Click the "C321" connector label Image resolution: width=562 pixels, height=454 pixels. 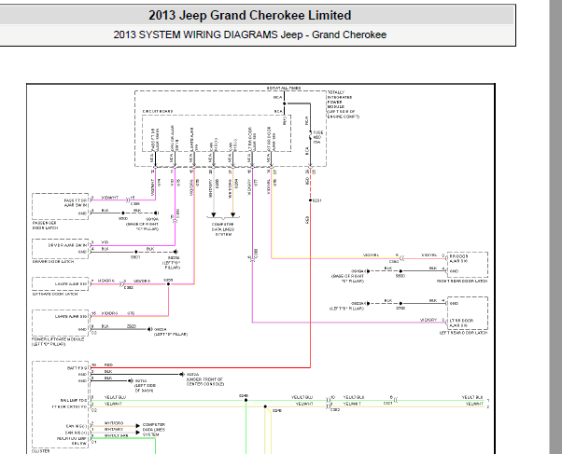point(387,403)
